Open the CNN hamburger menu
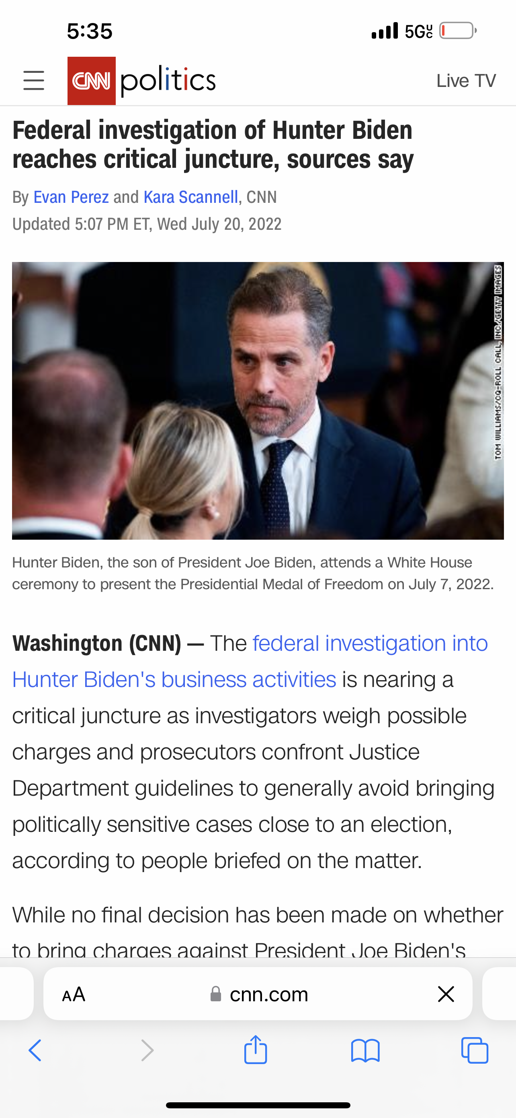The width and height of the screenshot is (516, 1118). coord(34,81)
